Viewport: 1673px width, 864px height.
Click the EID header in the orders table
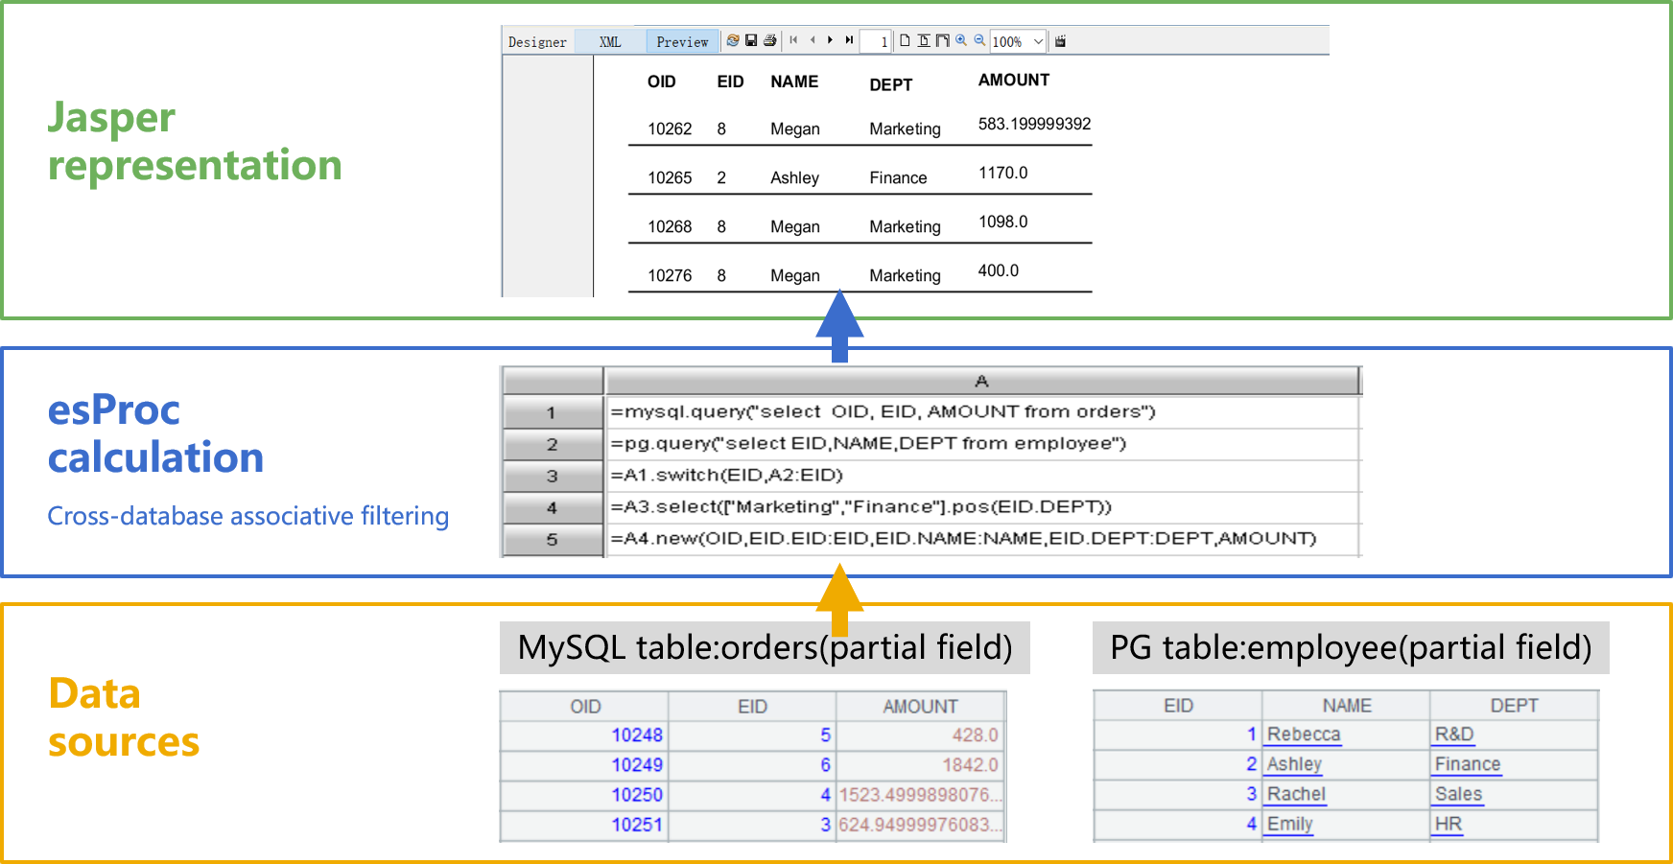pos(752,707)
